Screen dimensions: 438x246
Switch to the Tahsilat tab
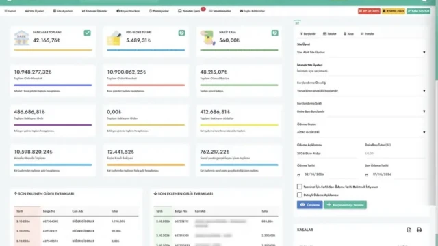coord(330,33)
